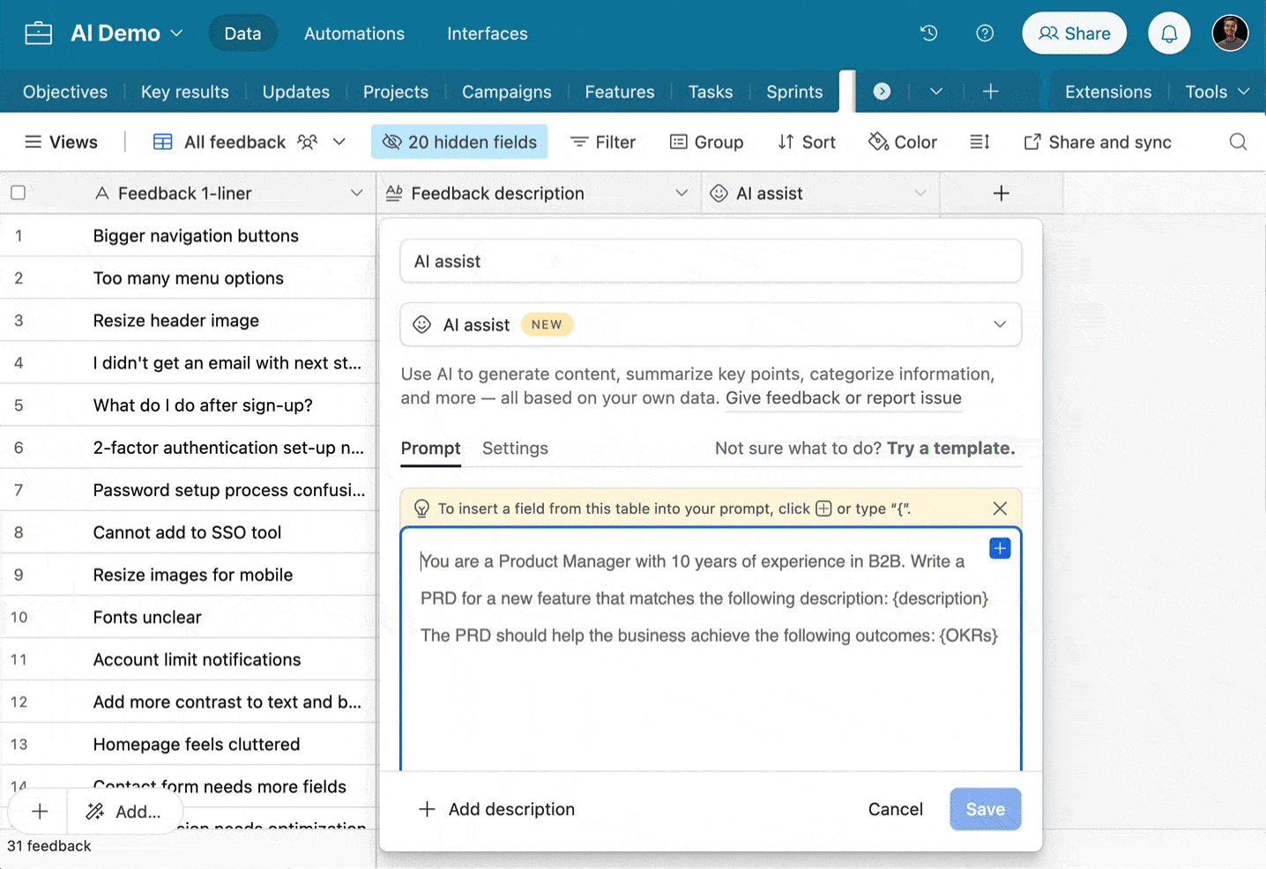Image resolution: width=1266 pixels, height=869 pixels.
Task: Select row Bigger navigation buttons
Action: 196,235
